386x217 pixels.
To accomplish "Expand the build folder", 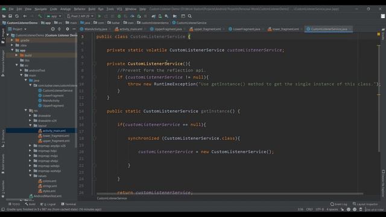I will point(16,55).
